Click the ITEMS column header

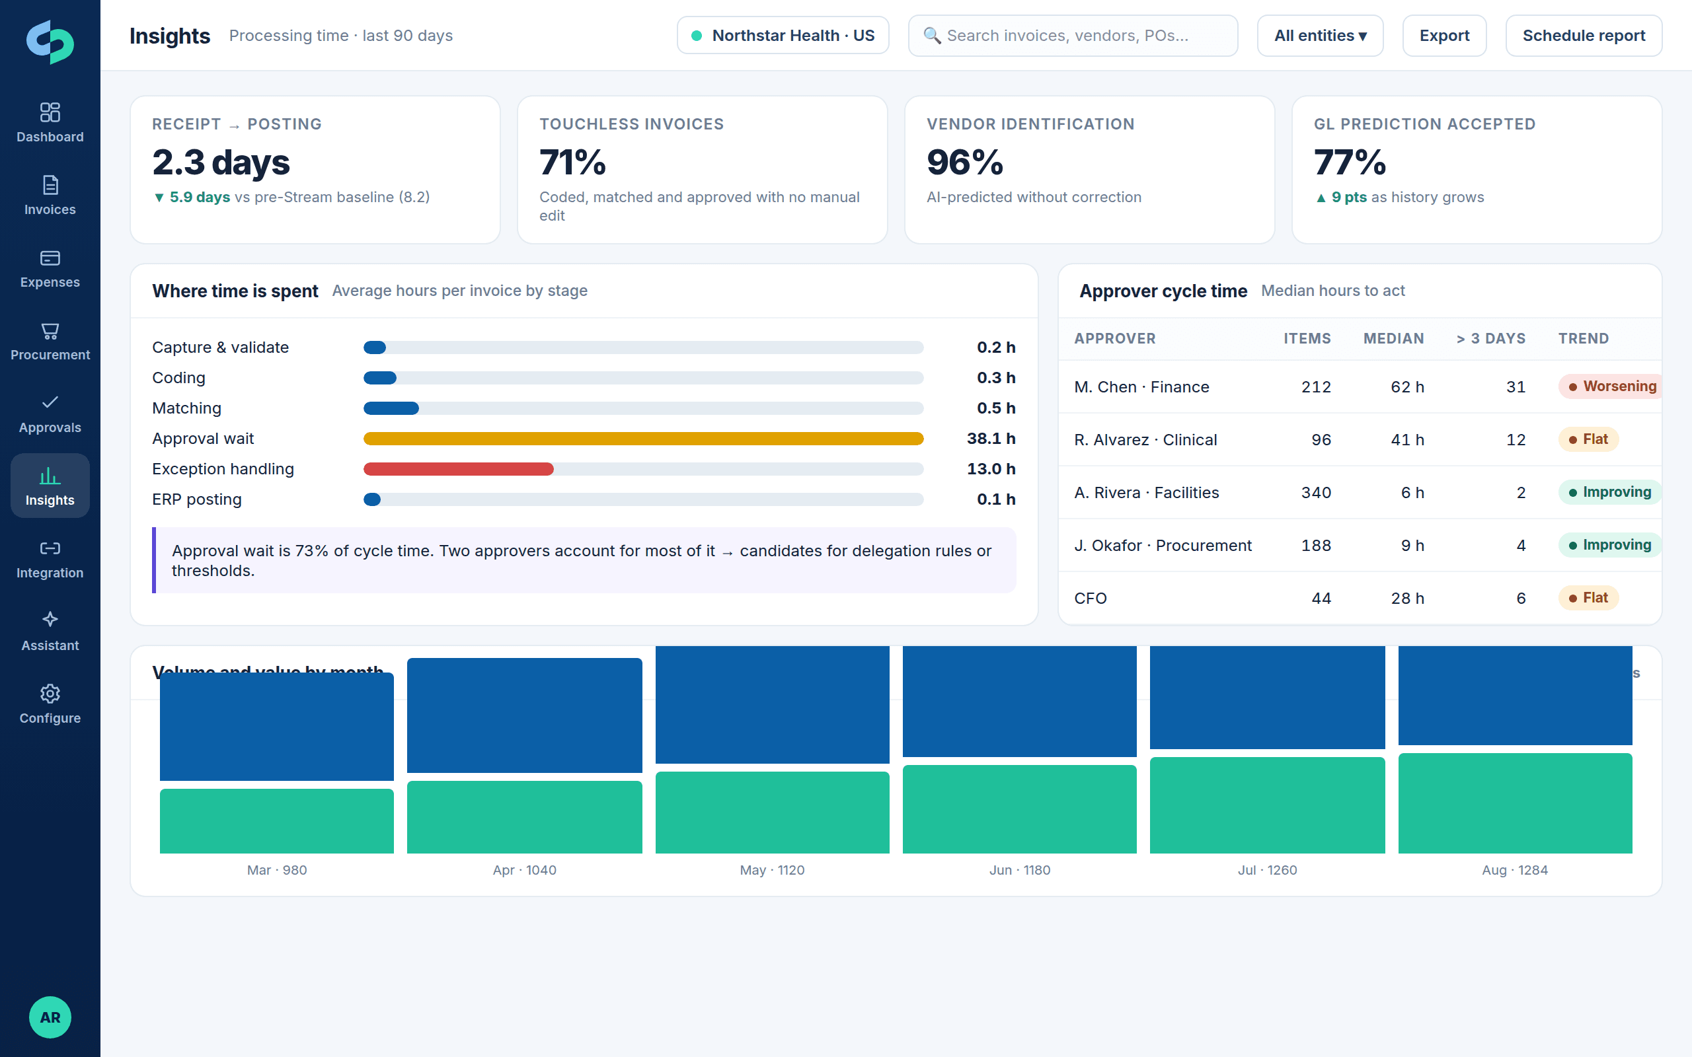click(1307, 338)
